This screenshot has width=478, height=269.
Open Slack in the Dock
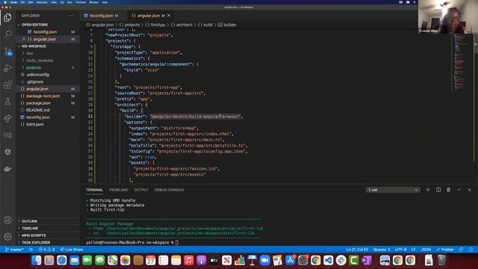coord(341,261)
